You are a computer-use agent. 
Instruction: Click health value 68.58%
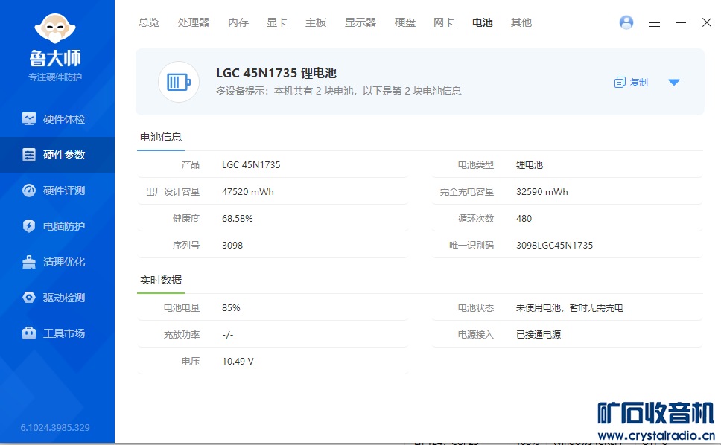[x=238, y=219]
